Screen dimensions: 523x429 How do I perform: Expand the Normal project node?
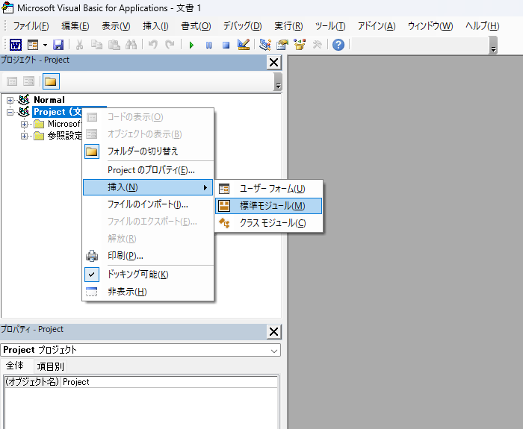pos(10,100)
